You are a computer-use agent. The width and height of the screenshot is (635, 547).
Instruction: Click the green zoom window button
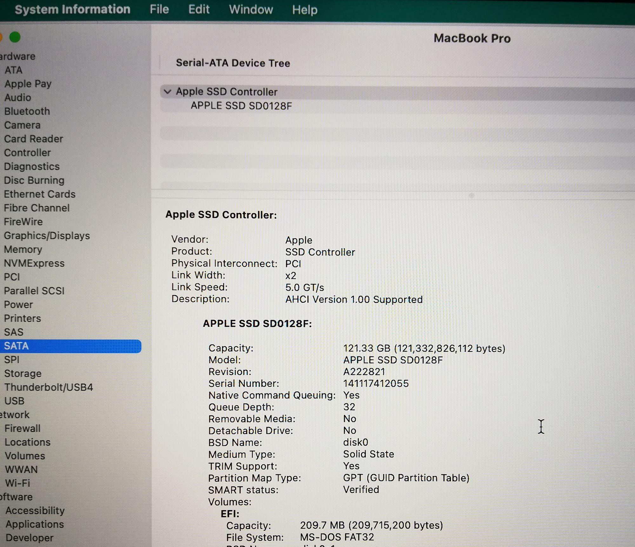15,37
